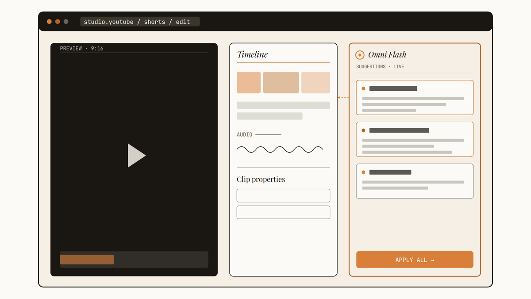Click the upper gray timeline track bar

coord(283,105)
